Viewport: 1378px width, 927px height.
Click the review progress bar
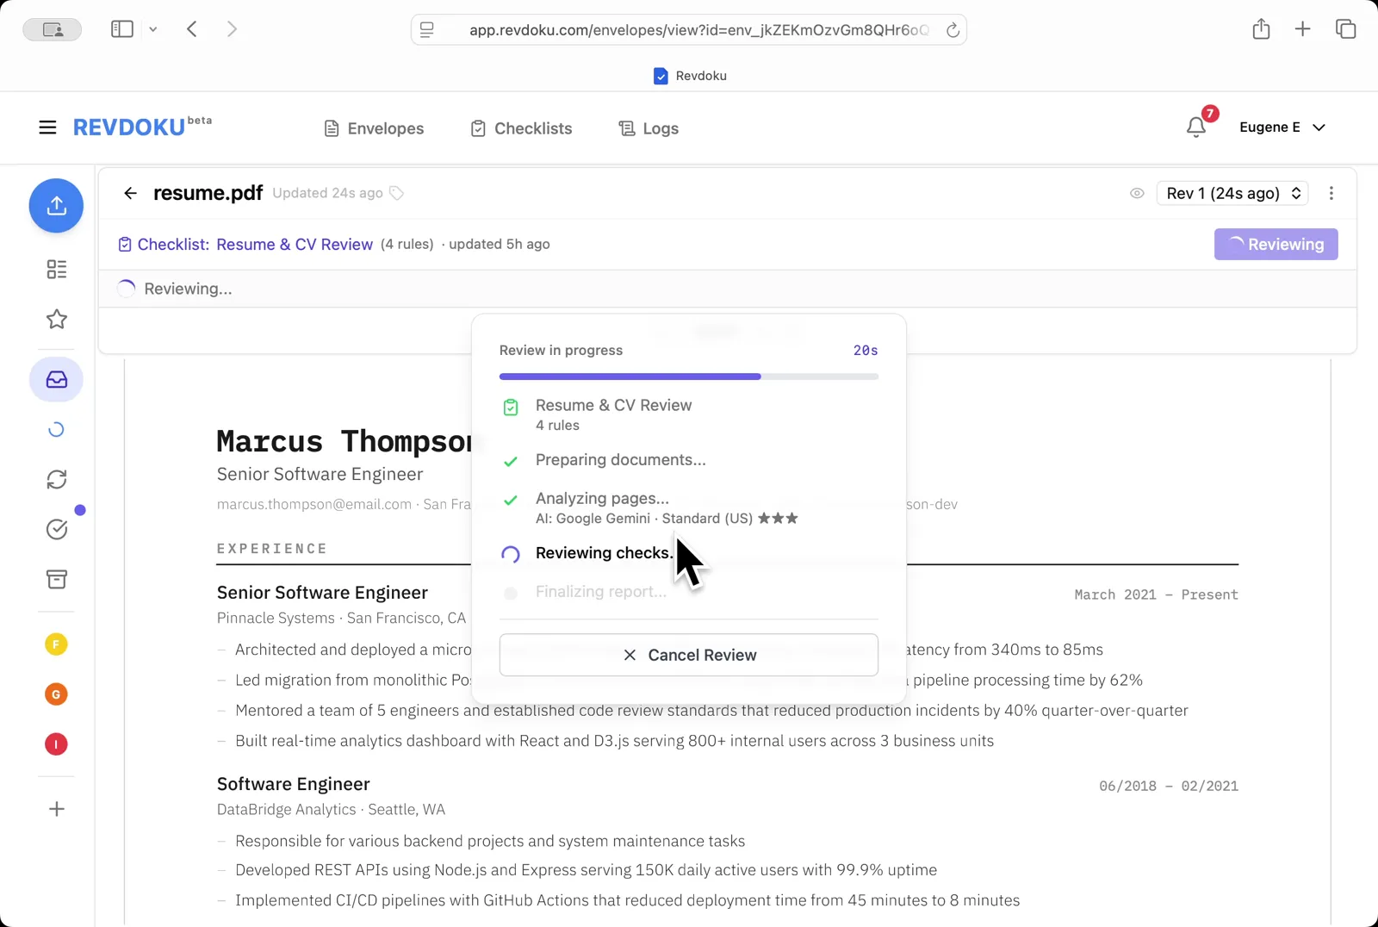click(688, 376)
